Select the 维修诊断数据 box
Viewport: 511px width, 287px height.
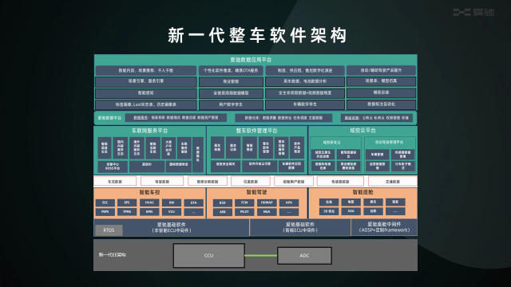point(208,181)
